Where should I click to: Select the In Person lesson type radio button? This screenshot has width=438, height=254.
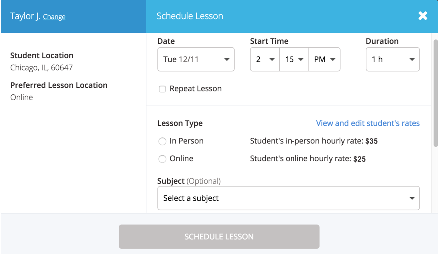[x=162, y=141]
